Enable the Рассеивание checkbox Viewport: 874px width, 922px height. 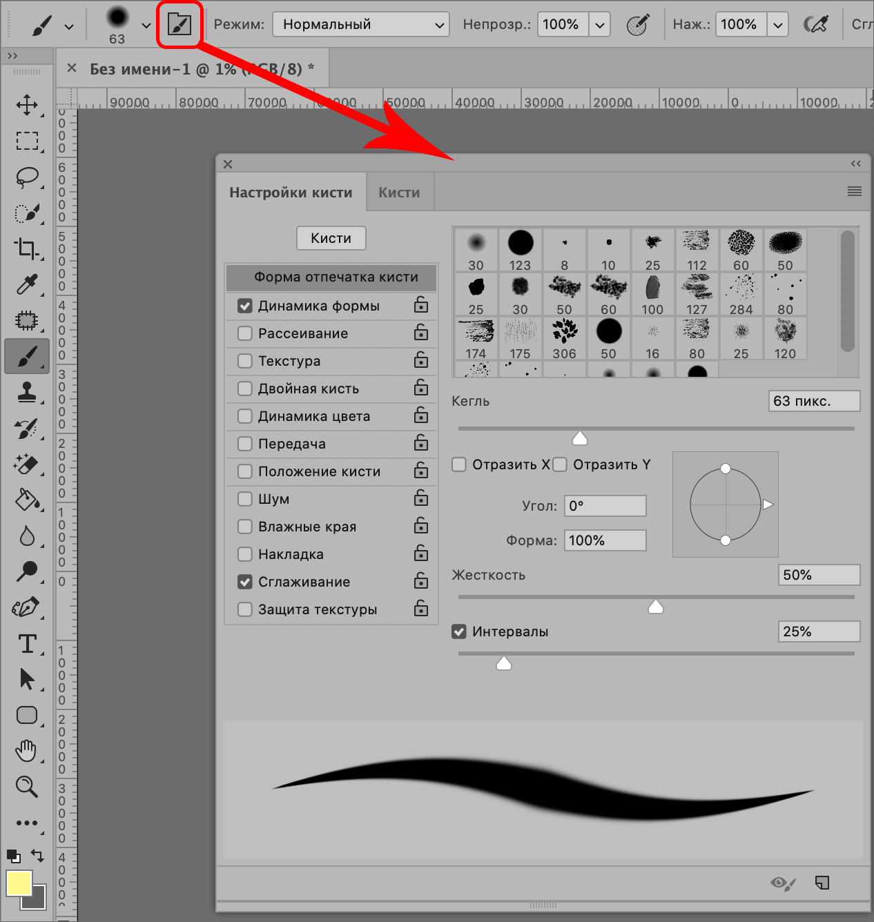[245, 333]
